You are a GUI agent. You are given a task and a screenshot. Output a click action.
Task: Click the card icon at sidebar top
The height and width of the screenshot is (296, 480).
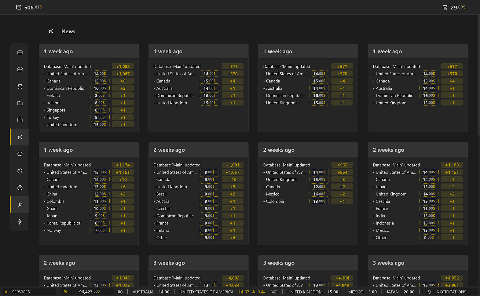click(x=20, y=52)
